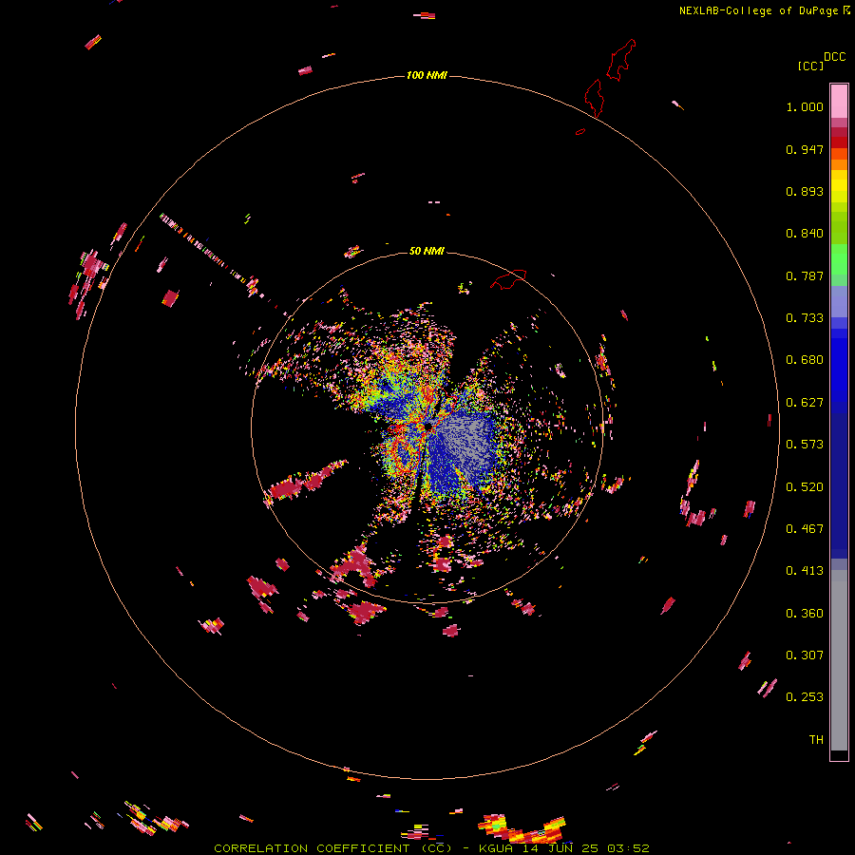Click the 0.520 scale value

point(805,487)
